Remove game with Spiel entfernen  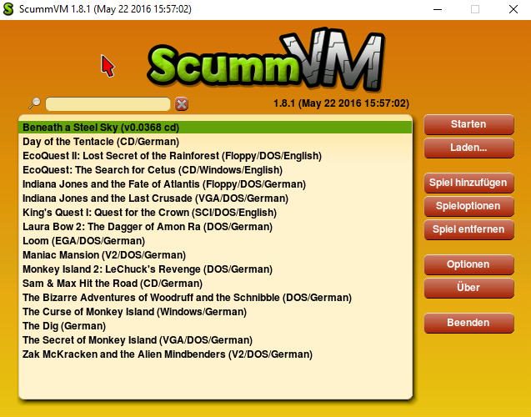(468, 229)
